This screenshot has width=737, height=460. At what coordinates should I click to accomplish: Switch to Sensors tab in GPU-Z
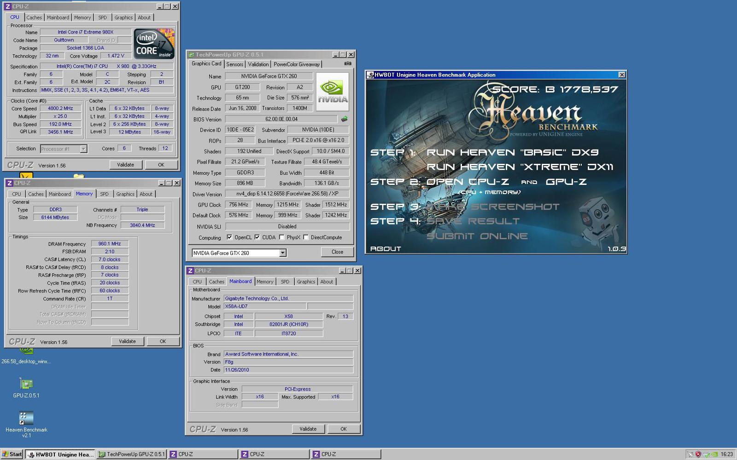tap(234, 64)
